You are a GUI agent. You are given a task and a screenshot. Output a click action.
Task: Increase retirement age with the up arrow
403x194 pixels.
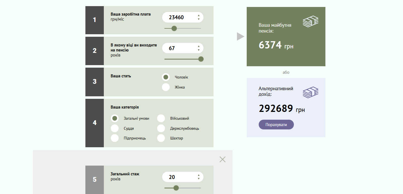click(198, 46)
